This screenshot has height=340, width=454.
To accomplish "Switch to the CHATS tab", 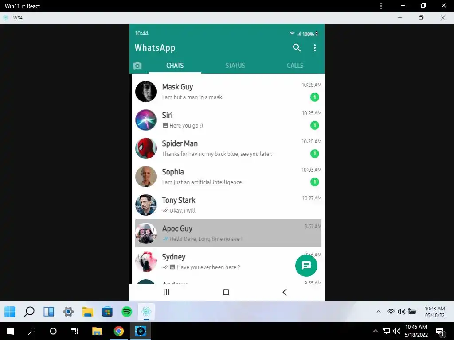I will click(x=175, y=66).
